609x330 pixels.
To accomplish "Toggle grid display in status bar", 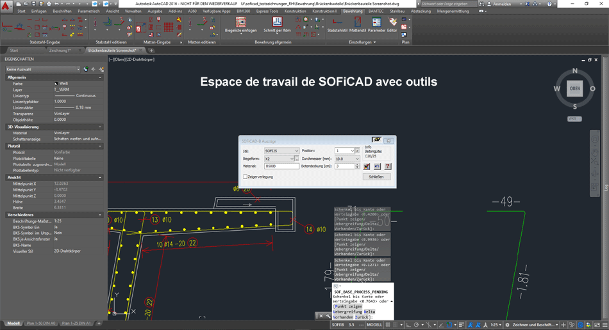I will [x=387, y=325].
